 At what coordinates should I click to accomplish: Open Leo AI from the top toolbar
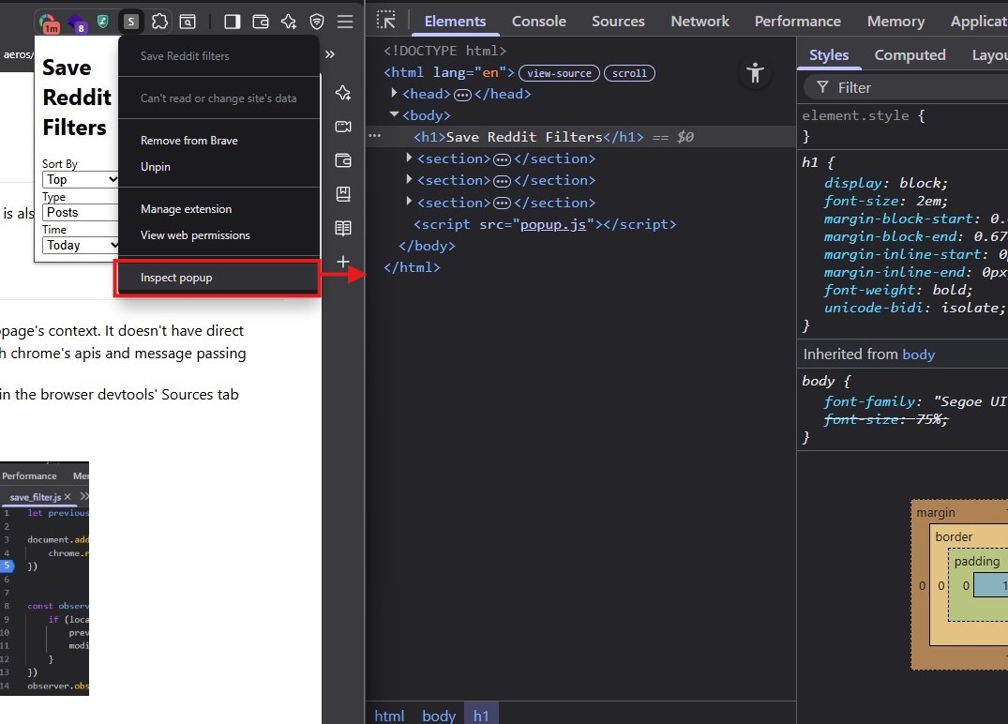click(289, 22)
